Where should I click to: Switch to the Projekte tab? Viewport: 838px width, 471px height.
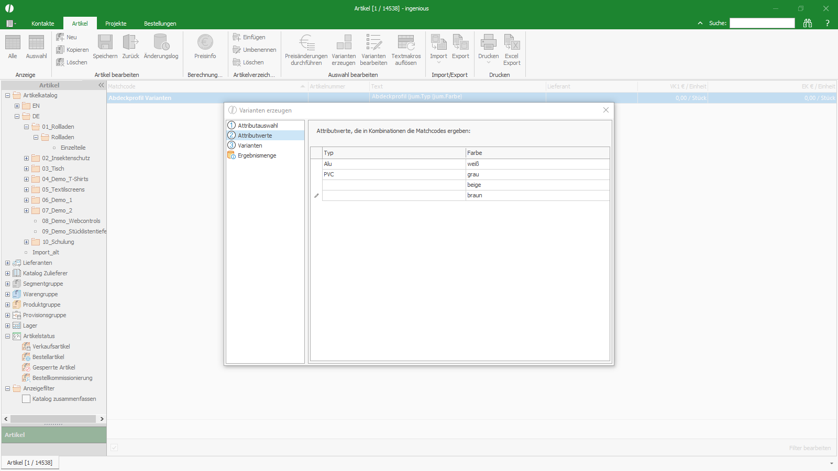(116, 24)
